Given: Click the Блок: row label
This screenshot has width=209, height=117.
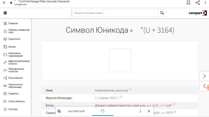Looking at the screenshot, I should pyautogui.click(x=50, y=105).
